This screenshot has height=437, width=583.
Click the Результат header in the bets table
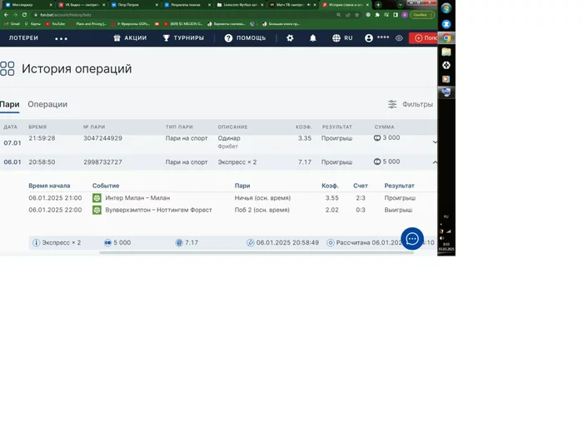coord(336,127)
